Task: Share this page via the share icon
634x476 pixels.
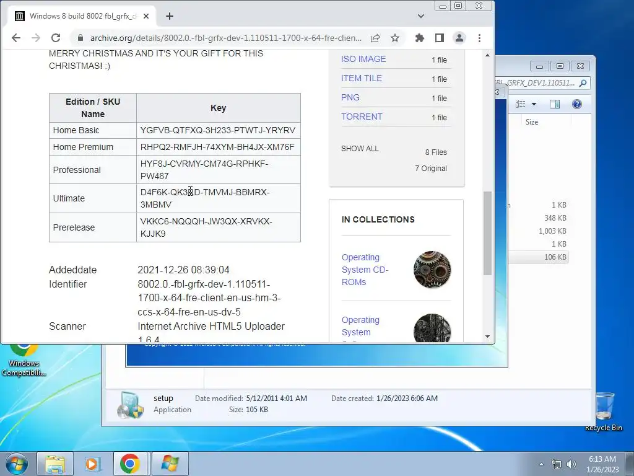Action: [375, 38]
